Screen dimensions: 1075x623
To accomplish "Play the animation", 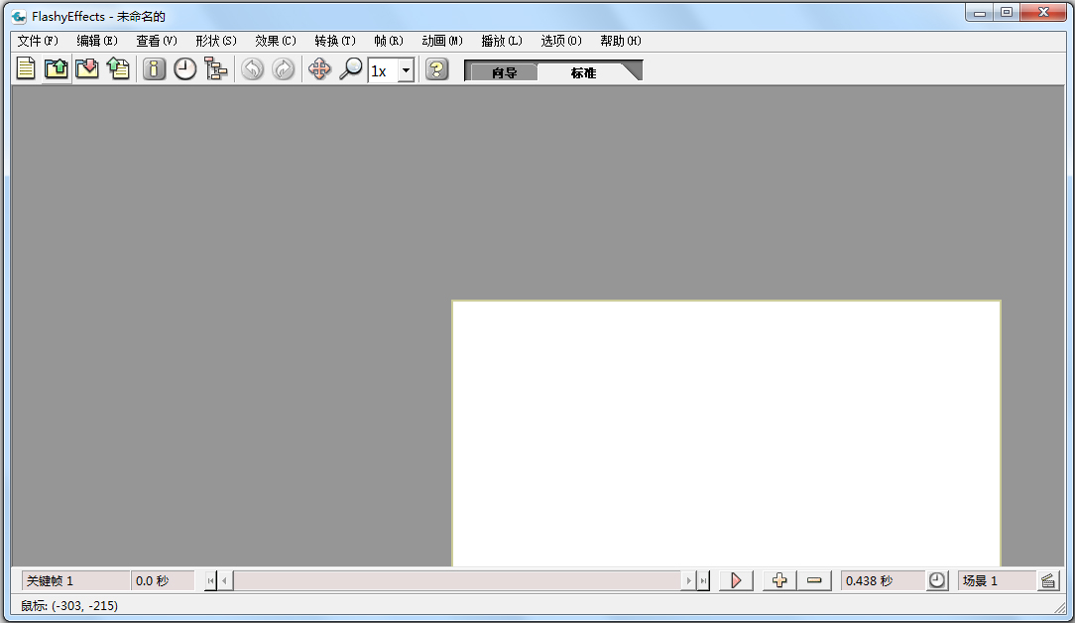I will (x=736, y=580).
